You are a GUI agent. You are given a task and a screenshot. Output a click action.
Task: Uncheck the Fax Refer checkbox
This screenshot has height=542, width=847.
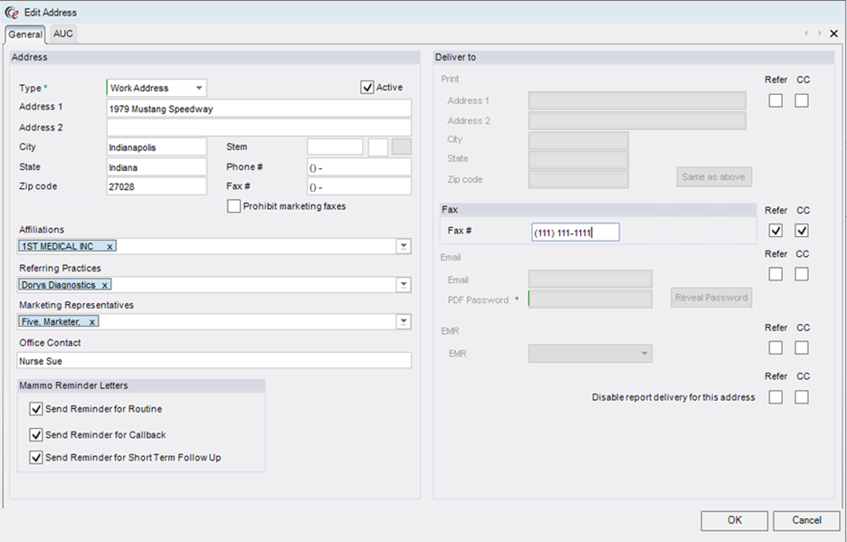pos(776,231)
